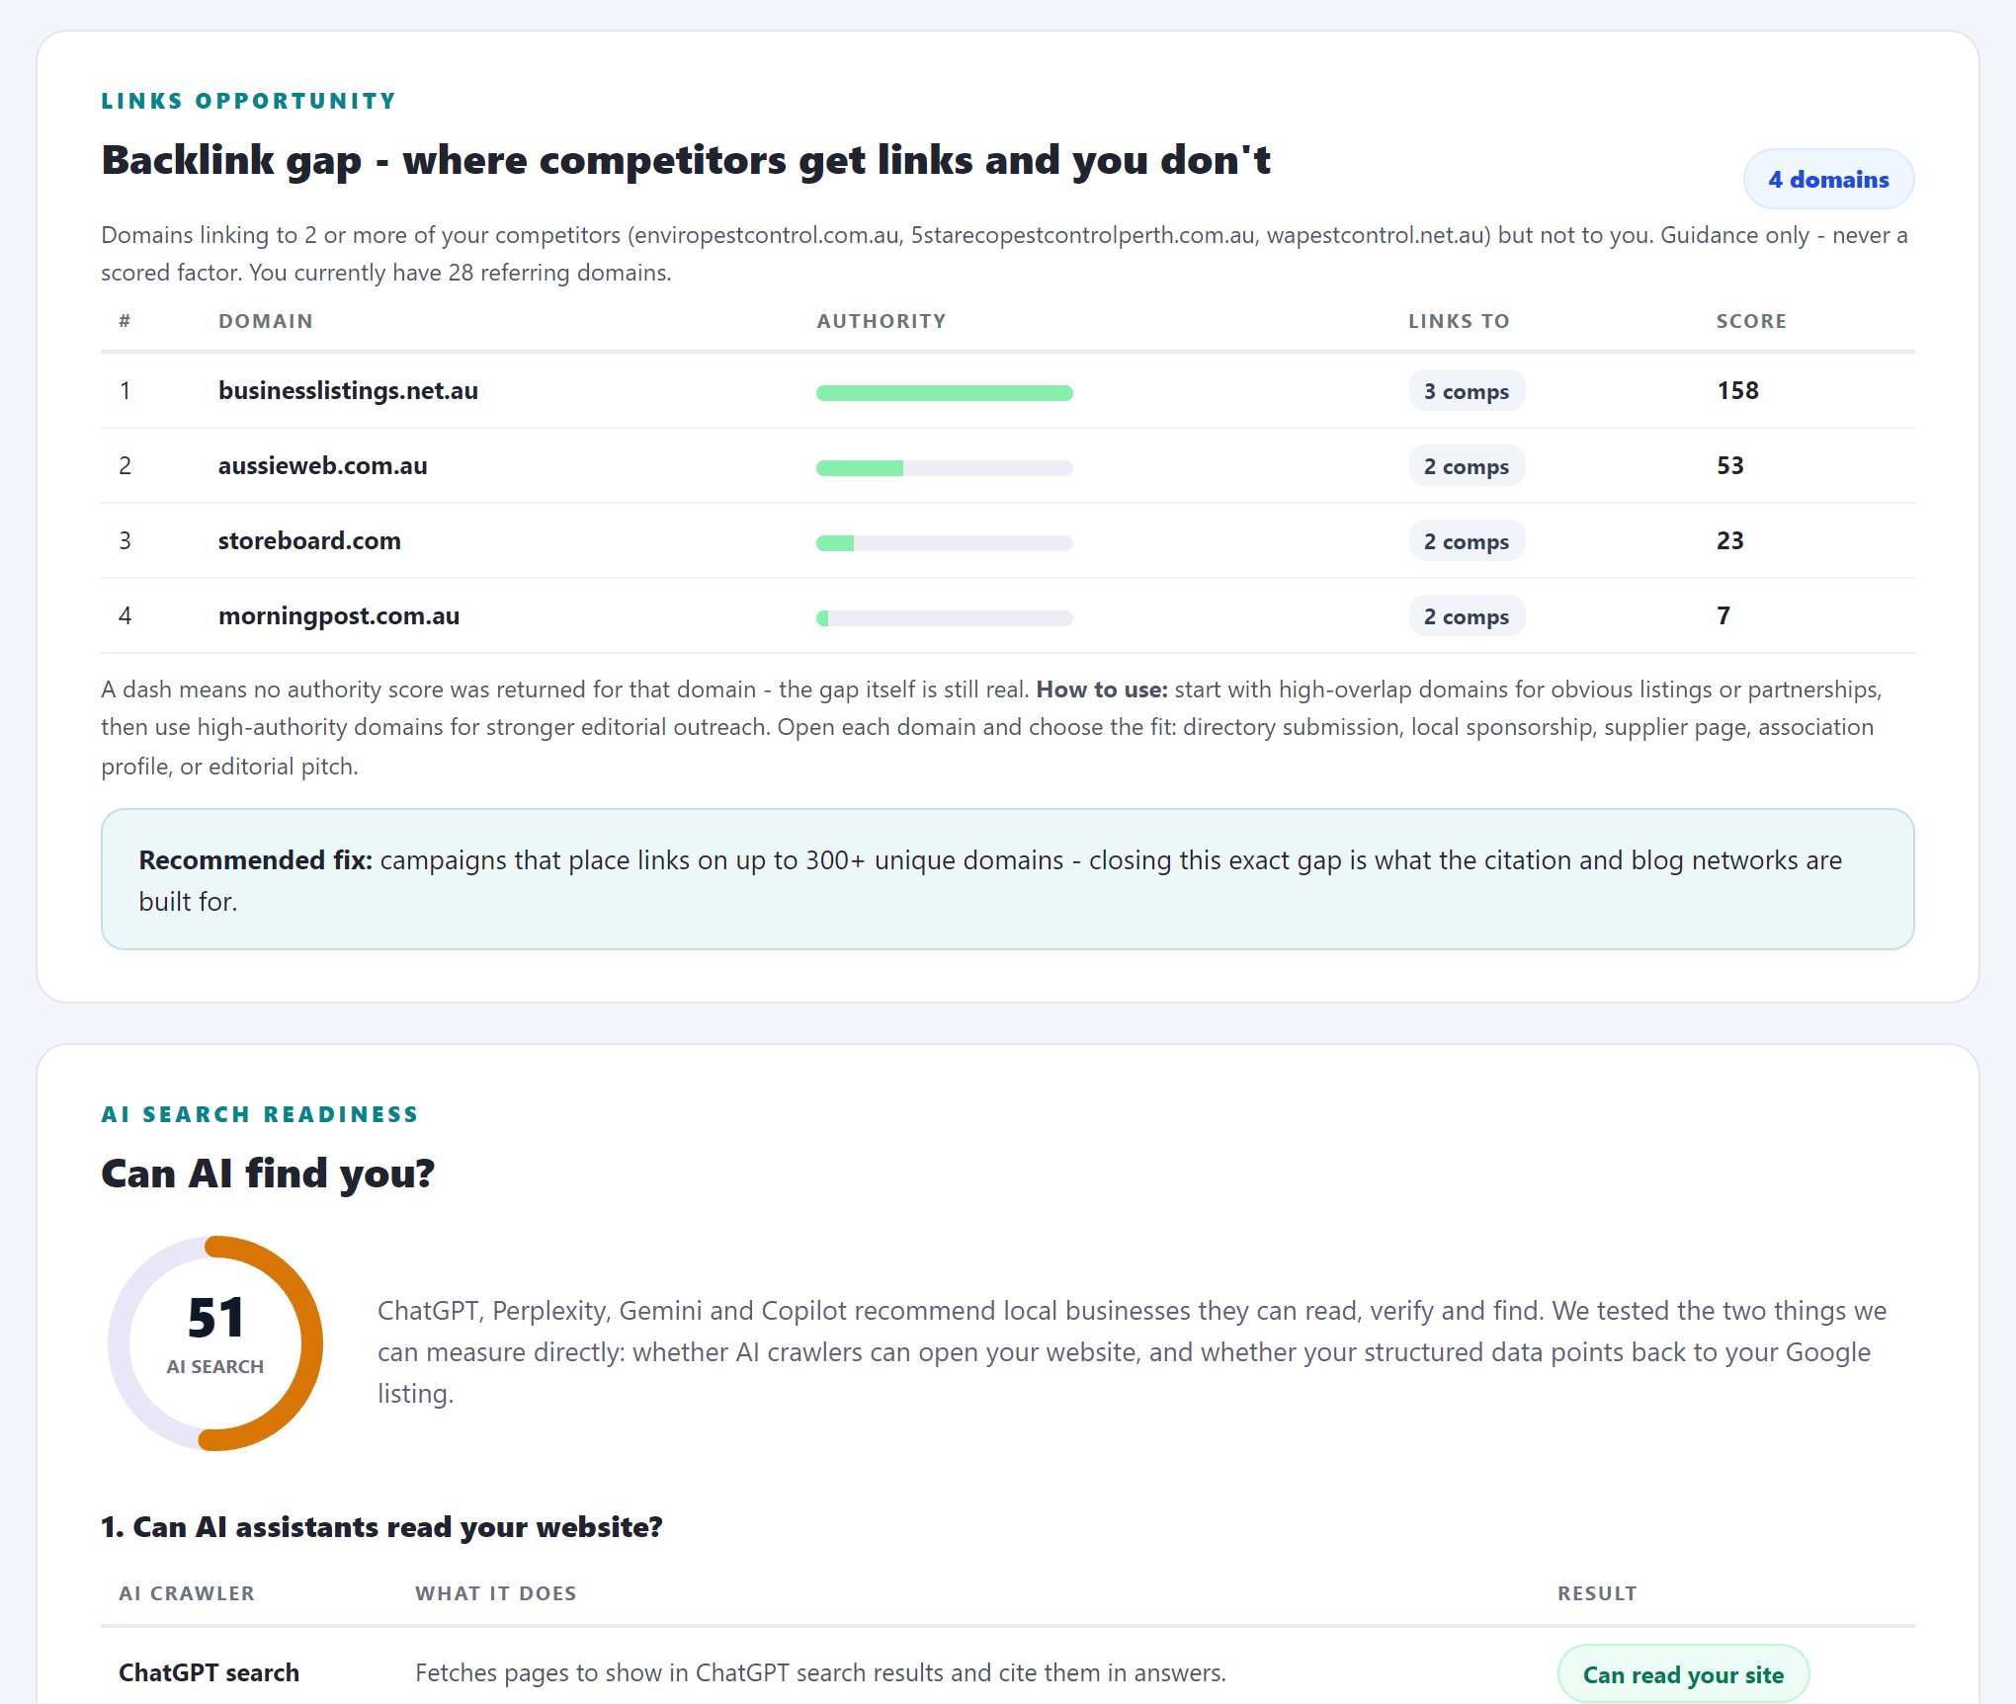This screenshot has height=1704, width=2016.
Task: Click the "3 comps" pill for businesslistings.net.au
Action: (x=1467, y=390)
